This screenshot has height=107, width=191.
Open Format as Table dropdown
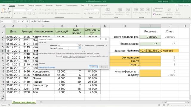point(120,12)
